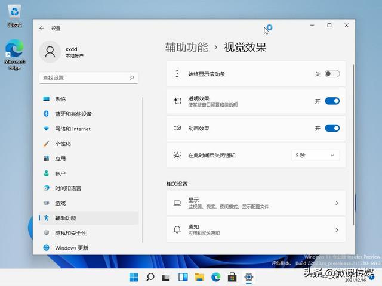Click the search magnifier in settings search

[132, 78]
